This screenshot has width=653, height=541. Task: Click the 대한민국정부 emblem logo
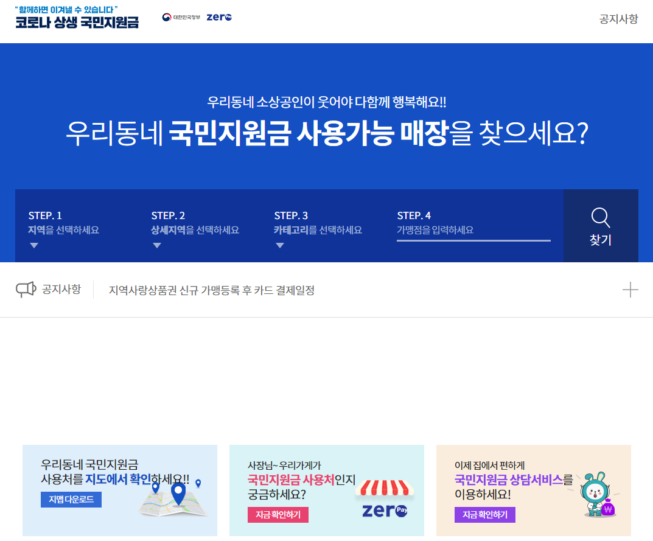[181, 17]
